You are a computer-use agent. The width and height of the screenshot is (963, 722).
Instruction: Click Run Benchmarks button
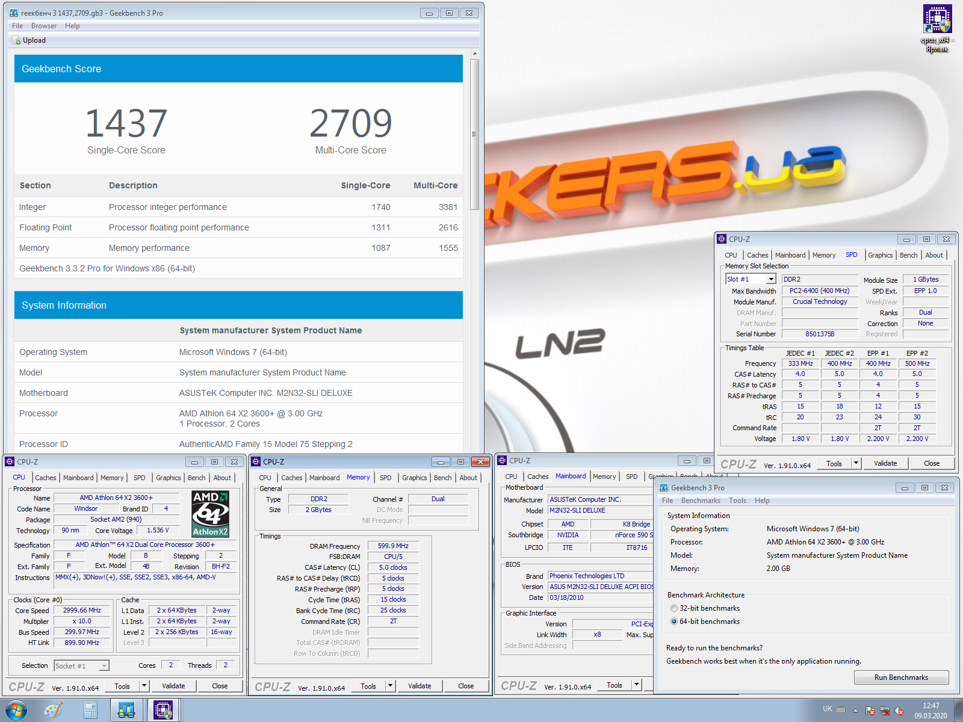point(901,677)
